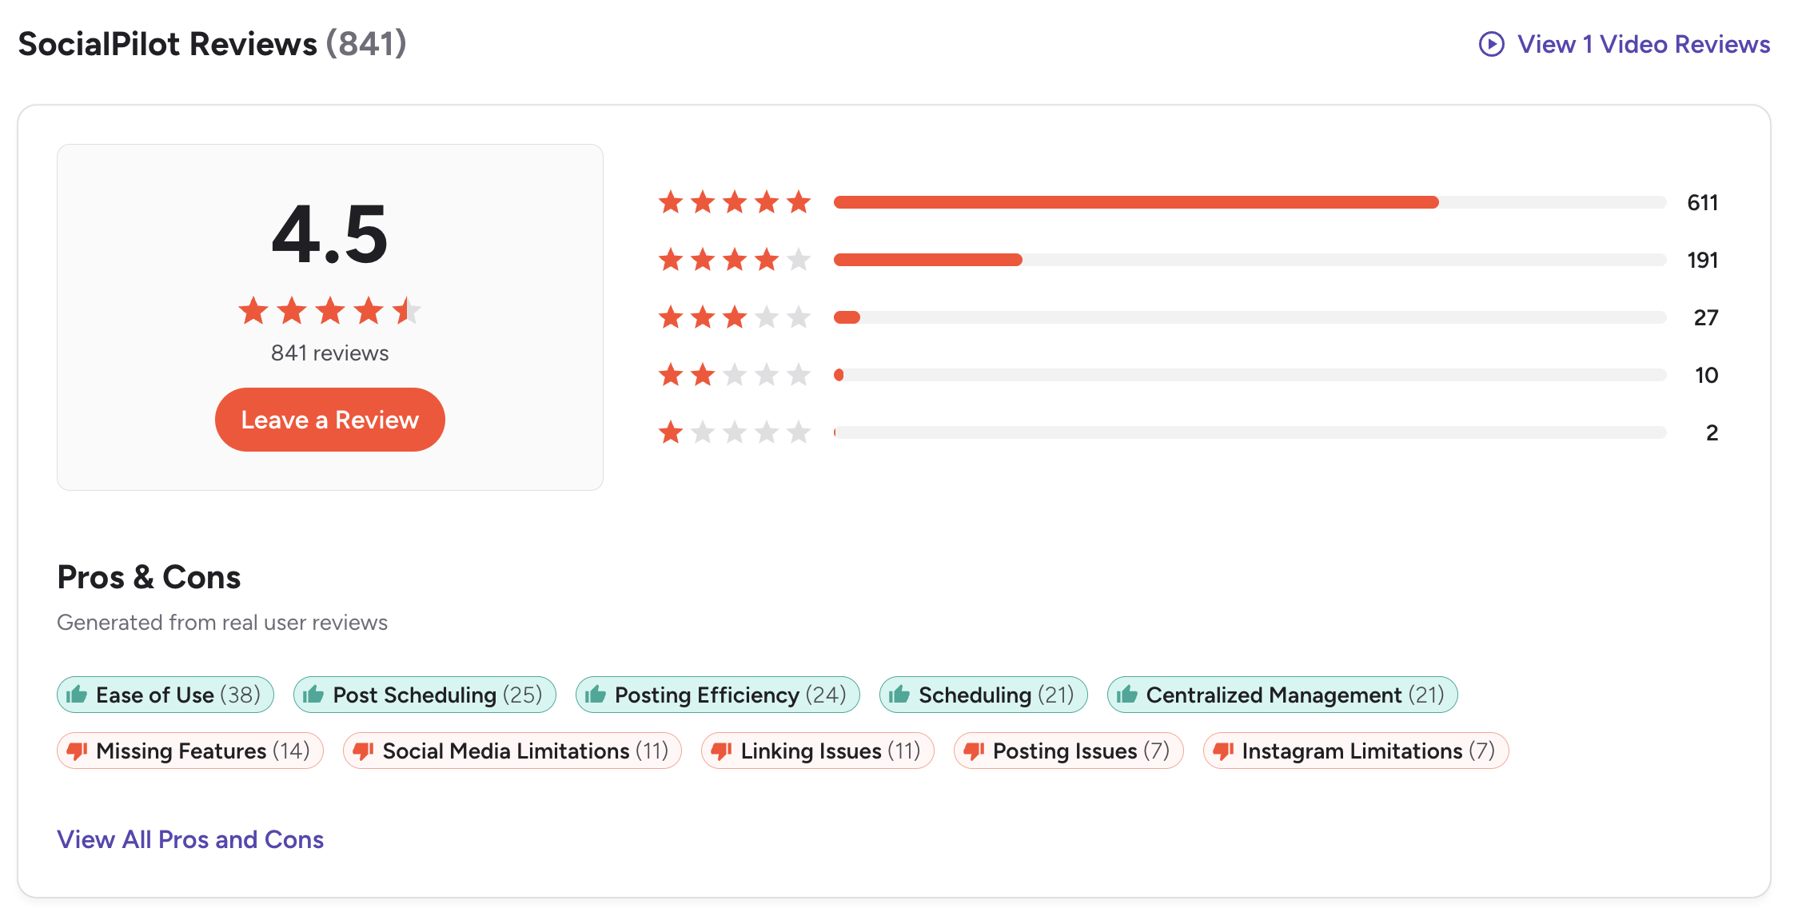Click the thumbs-up icon on Post Scheduling

coord(313,695)
